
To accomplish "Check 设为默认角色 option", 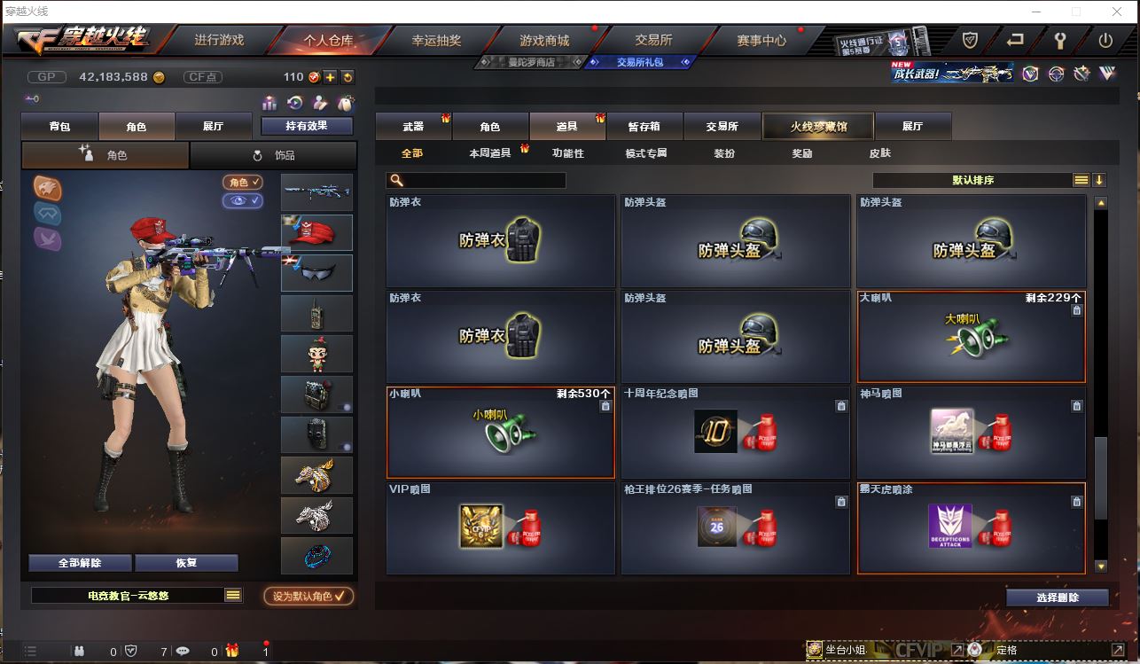I will pos(308,596).
